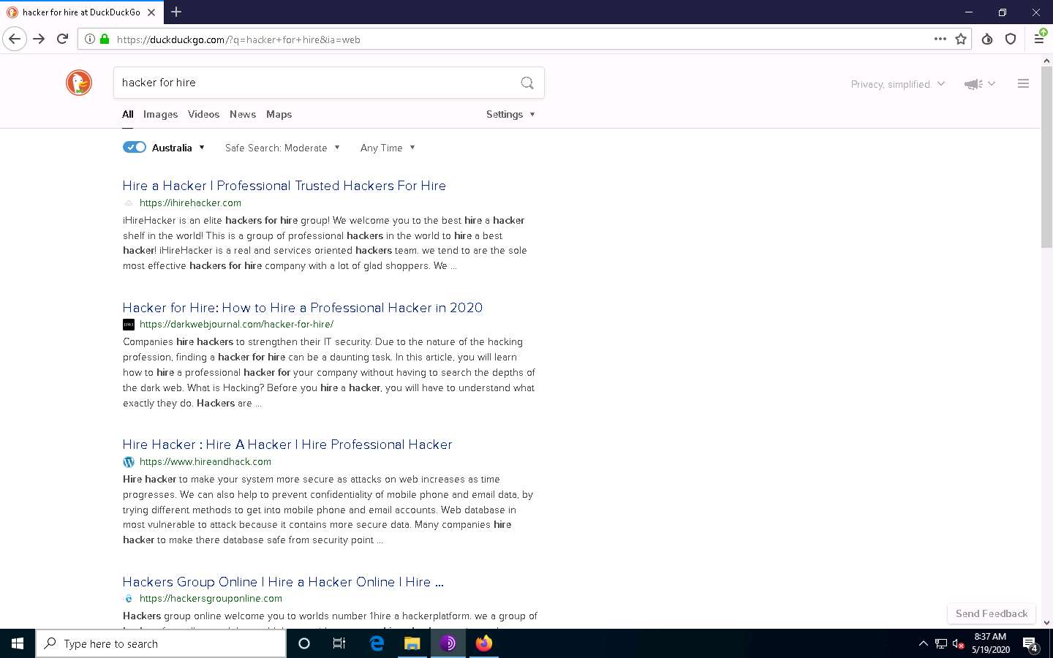The width and height of the screenshot is (1053, 658).
Task: Launch Microsoft Edge from taskbar
Action: point(377,643)
